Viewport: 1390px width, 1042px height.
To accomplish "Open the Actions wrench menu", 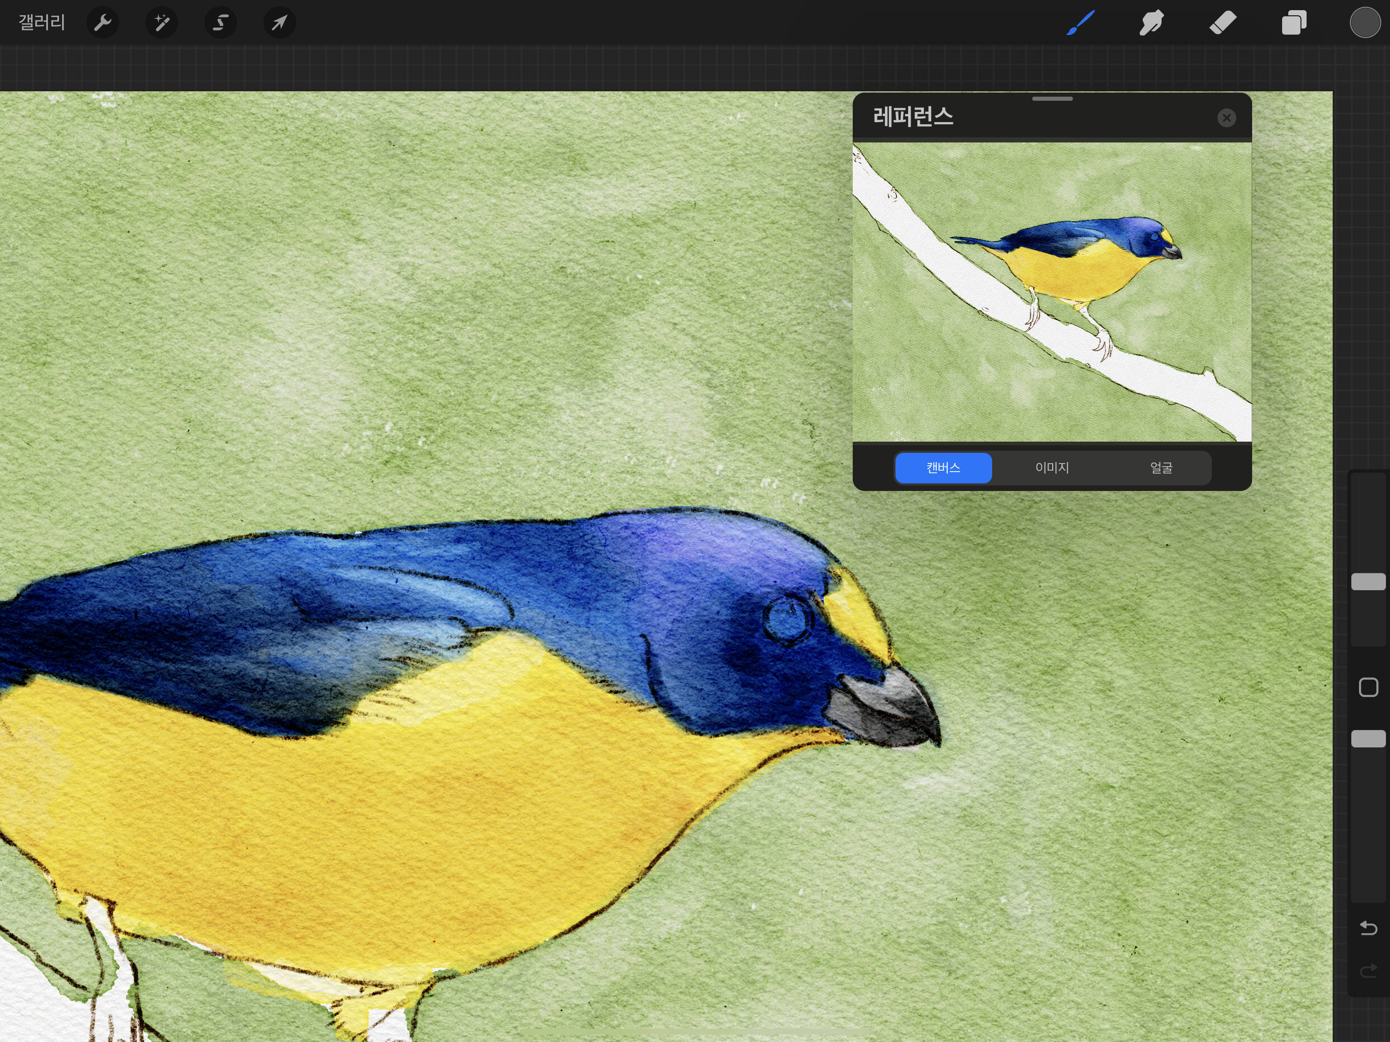I will pyautogui.click(x=102, y=22).
